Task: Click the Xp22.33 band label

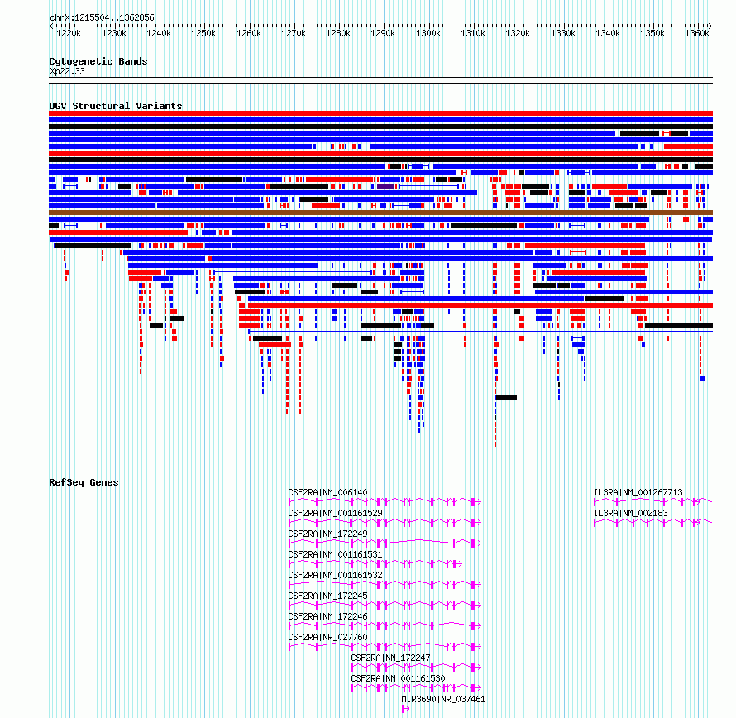Action: pos(67,71)
